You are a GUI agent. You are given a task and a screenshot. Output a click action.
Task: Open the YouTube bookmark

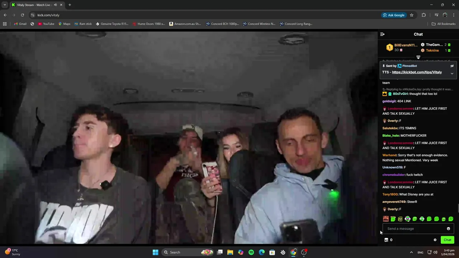(x=46, y=24)
